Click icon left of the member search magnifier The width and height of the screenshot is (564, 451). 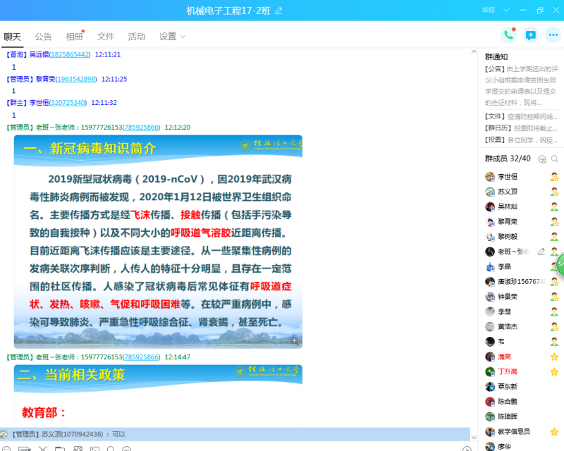pyautogui.click(x=541, y=159)
